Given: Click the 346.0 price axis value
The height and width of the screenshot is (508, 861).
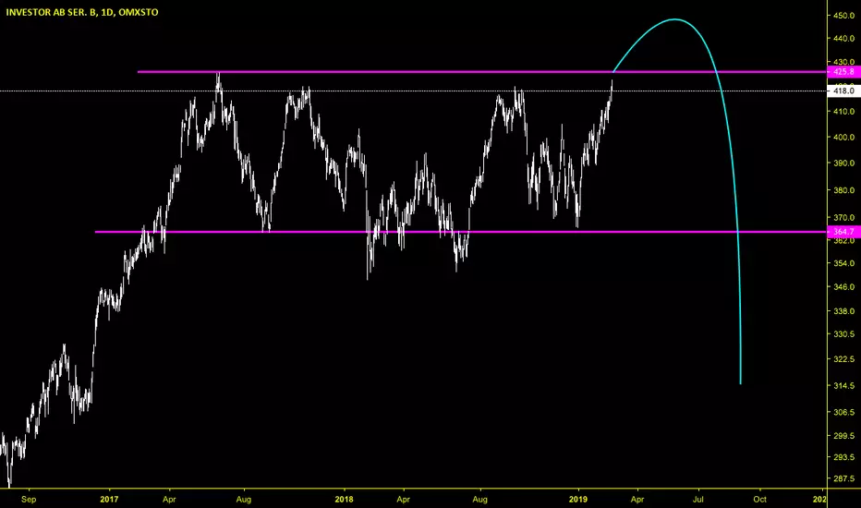Looking at the screenshot, I should tap(844, 287).
